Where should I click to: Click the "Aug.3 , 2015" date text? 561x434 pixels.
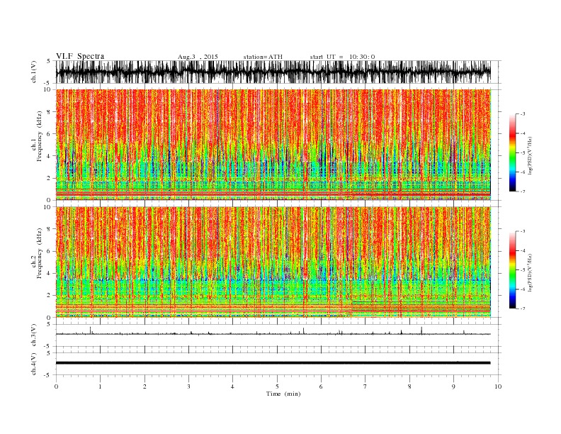198,57
